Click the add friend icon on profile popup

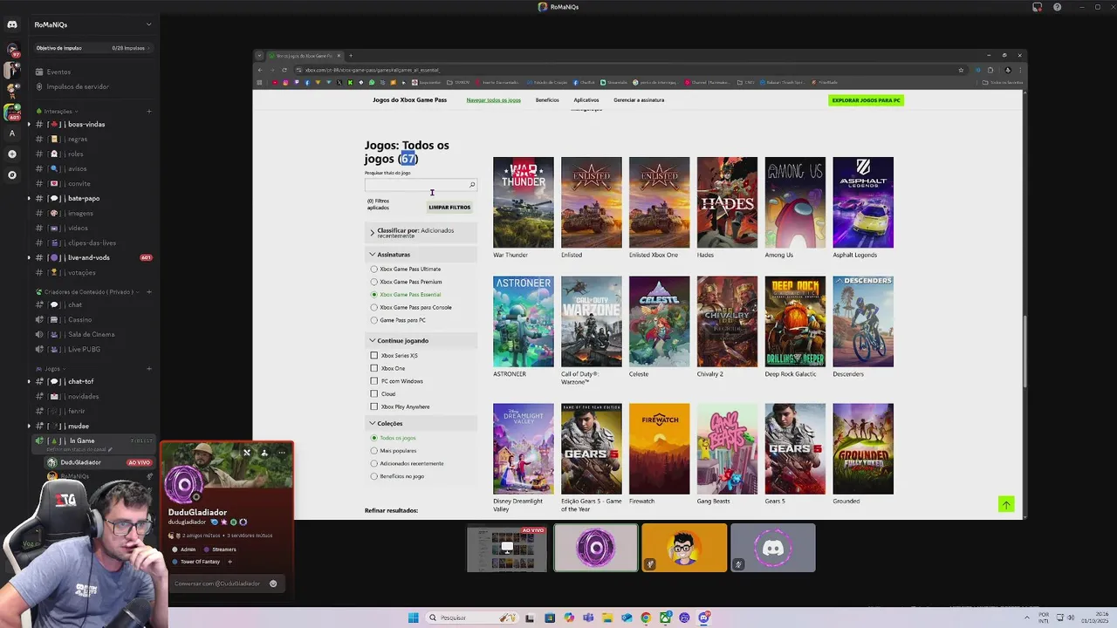pos(264,453)
